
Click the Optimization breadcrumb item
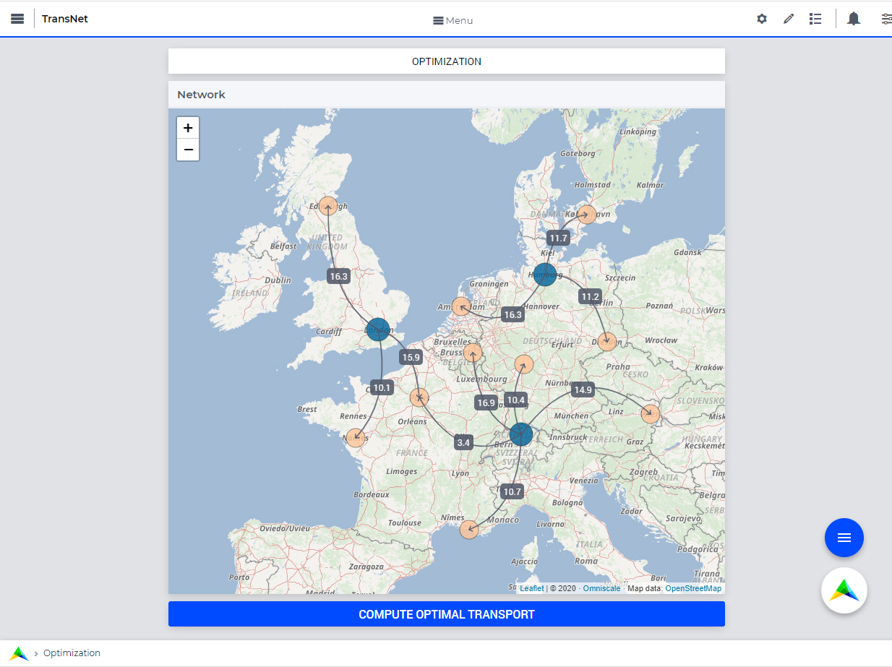point(72,653)
